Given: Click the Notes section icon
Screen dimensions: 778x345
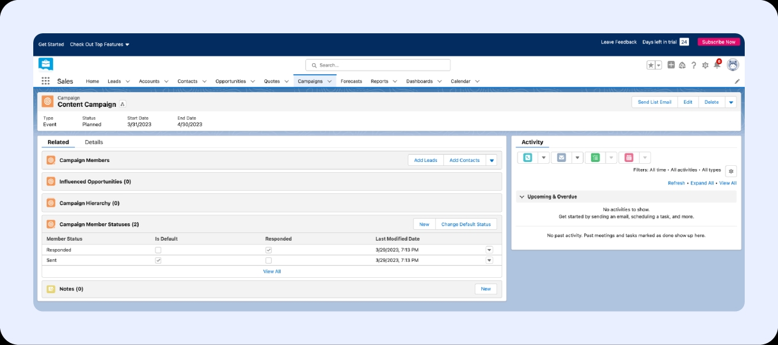Looking at the screenshot, I should pos(51,289).
